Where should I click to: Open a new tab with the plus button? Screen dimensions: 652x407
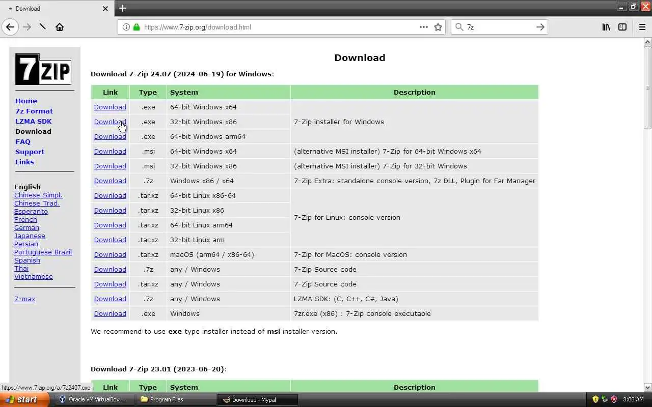click(122, 8)
